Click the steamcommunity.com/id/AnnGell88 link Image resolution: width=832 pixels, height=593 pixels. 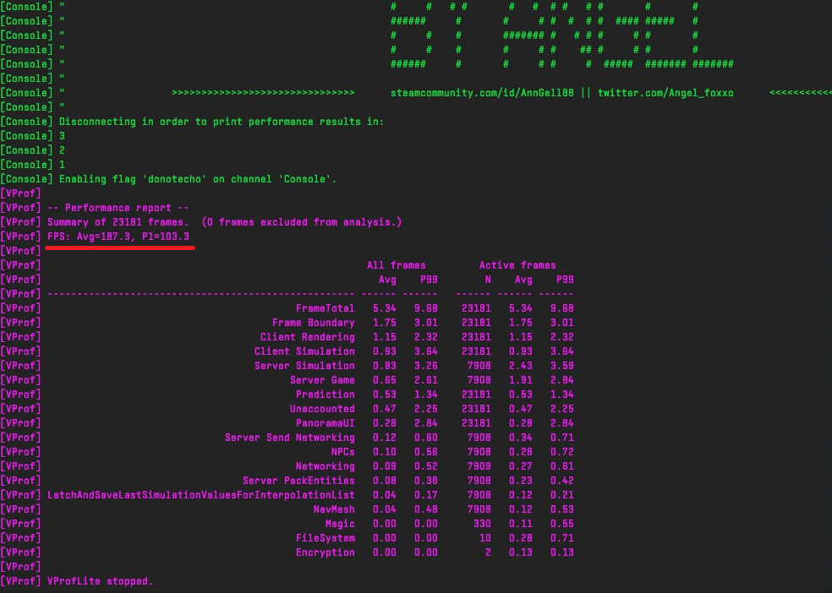(483, 93)
